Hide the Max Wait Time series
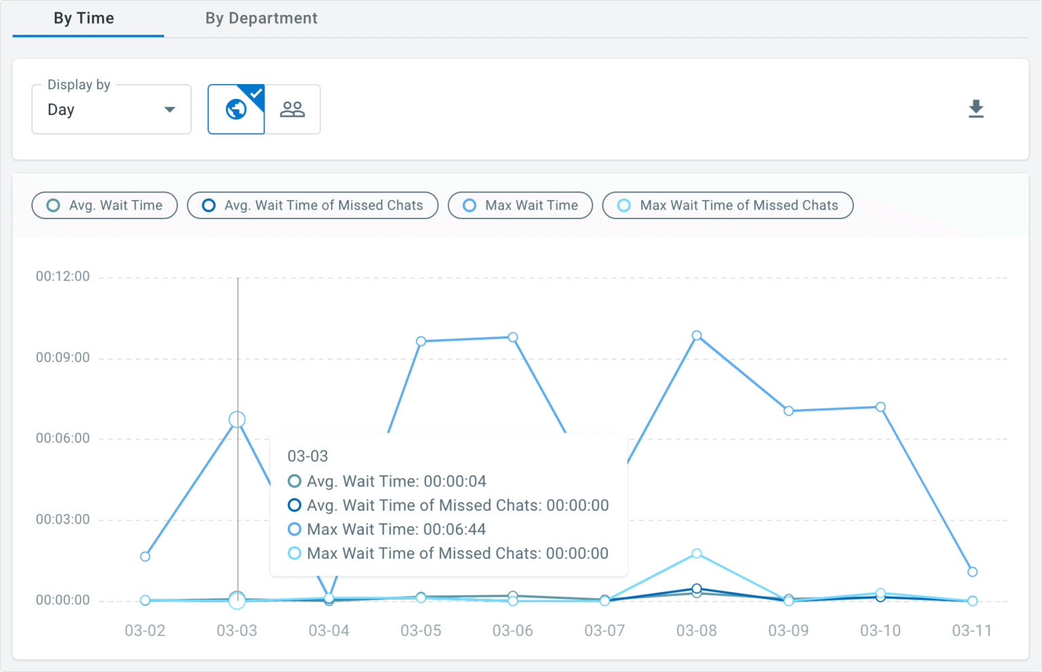This screenshot has height=672, width=1042. tap(520, 205)
